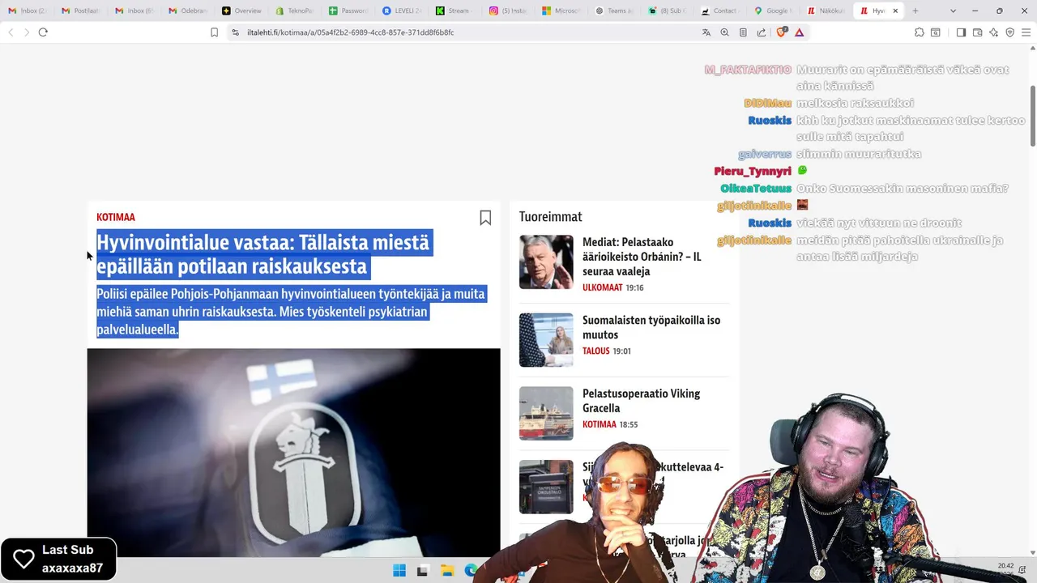This screenshot has width=1037, height=583.
Task: Switch to the LEVELI tab
Action: coord(402,11)
